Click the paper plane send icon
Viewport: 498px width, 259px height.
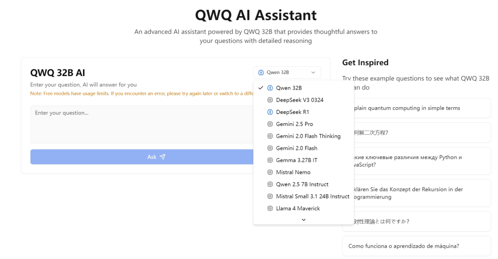(163, 157)
